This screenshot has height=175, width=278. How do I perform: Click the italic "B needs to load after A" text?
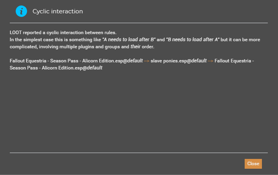click(x=193, y=40)
